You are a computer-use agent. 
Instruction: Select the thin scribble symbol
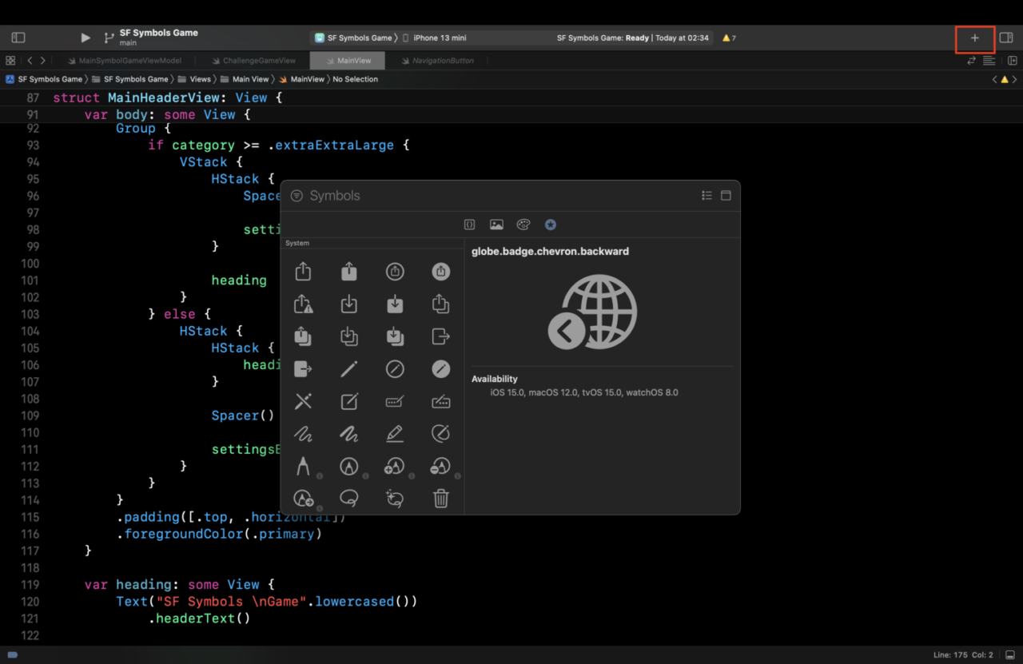pos(303,434)
